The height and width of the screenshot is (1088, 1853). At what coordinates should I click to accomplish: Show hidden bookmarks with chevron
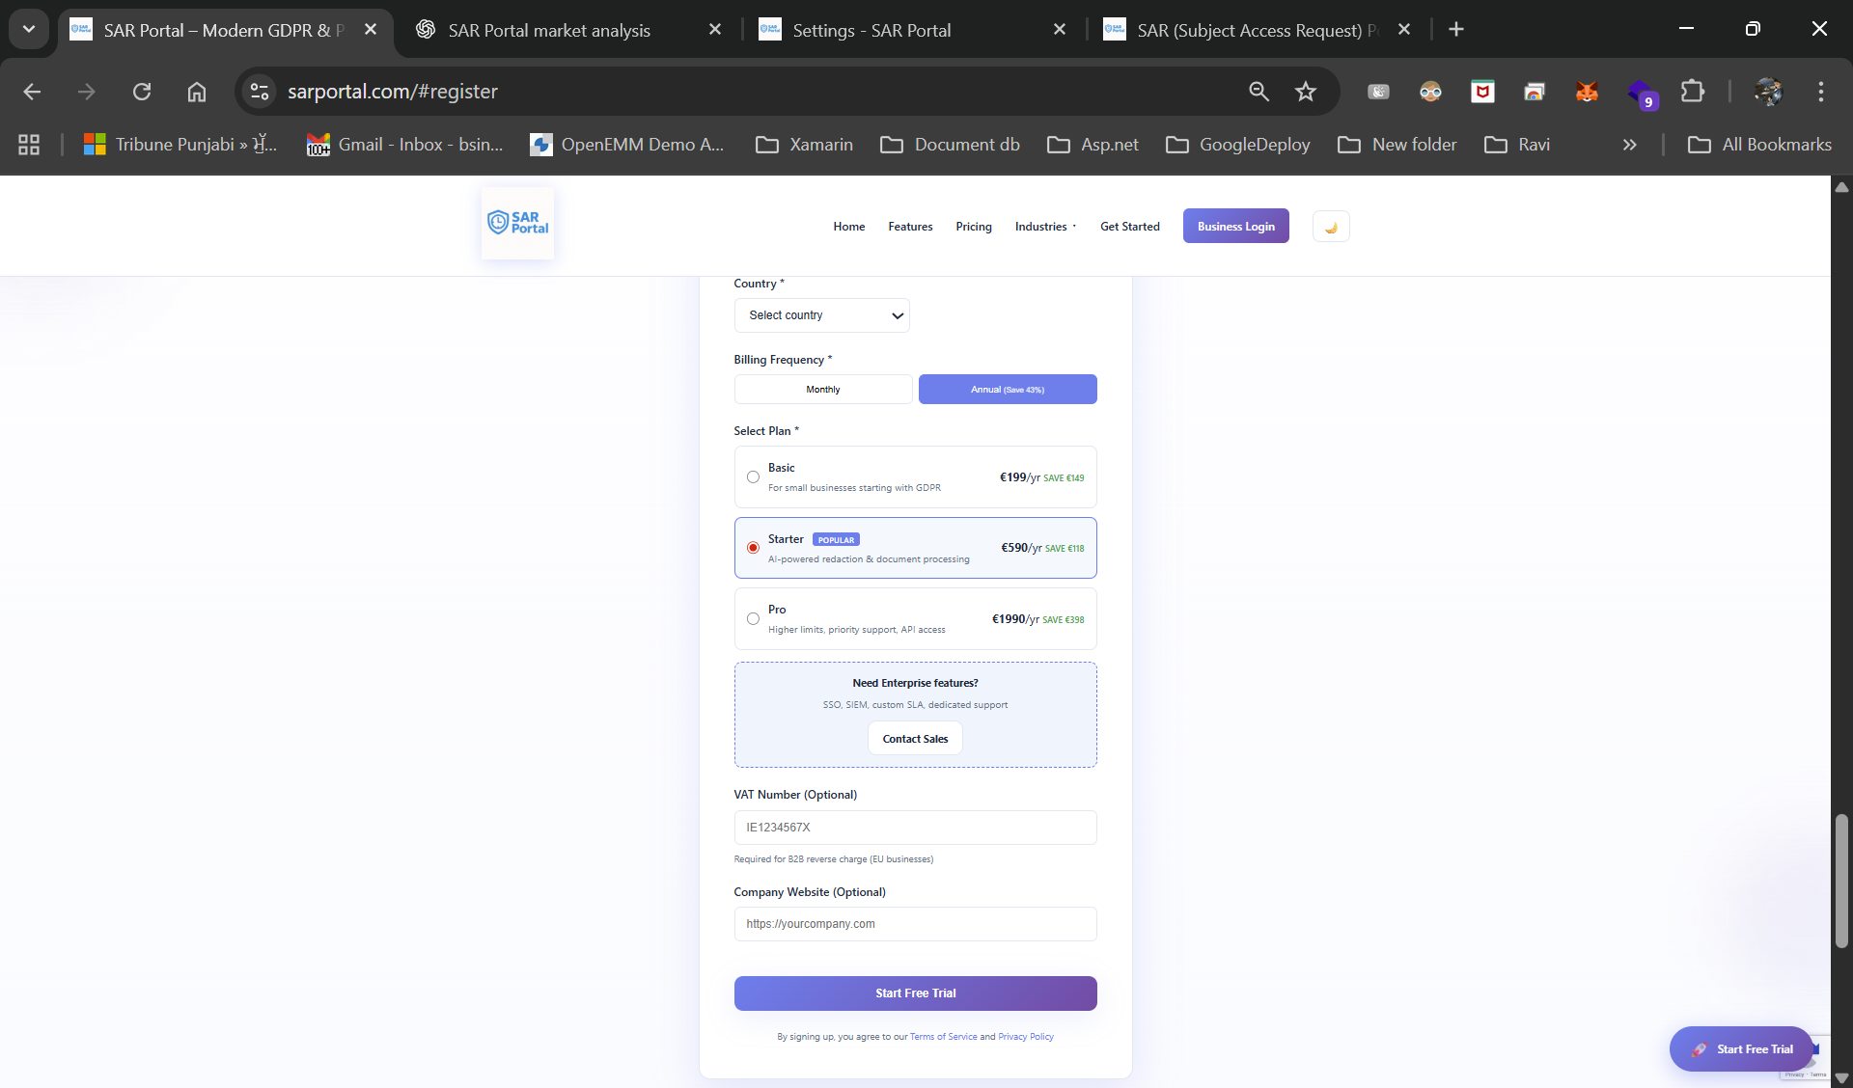coord(1629,145)
